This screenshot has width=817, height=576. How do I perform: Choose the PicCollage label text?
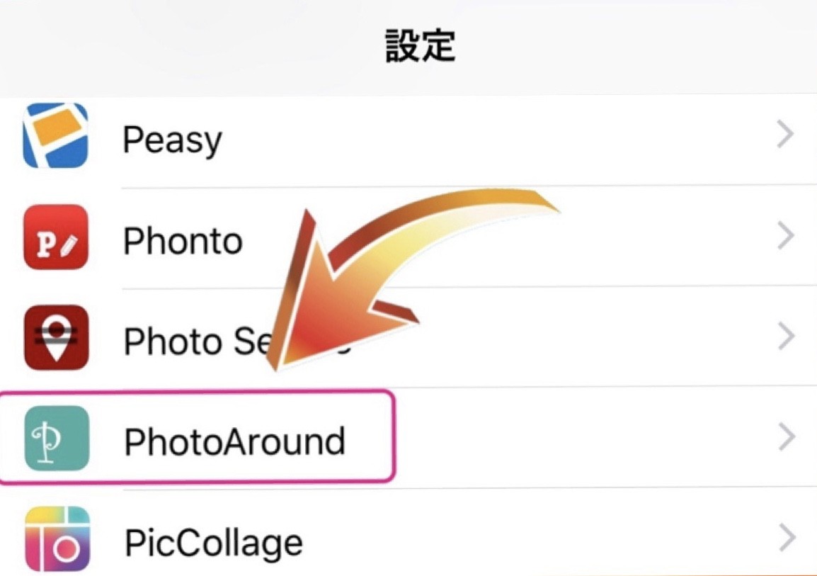point(214,543)
